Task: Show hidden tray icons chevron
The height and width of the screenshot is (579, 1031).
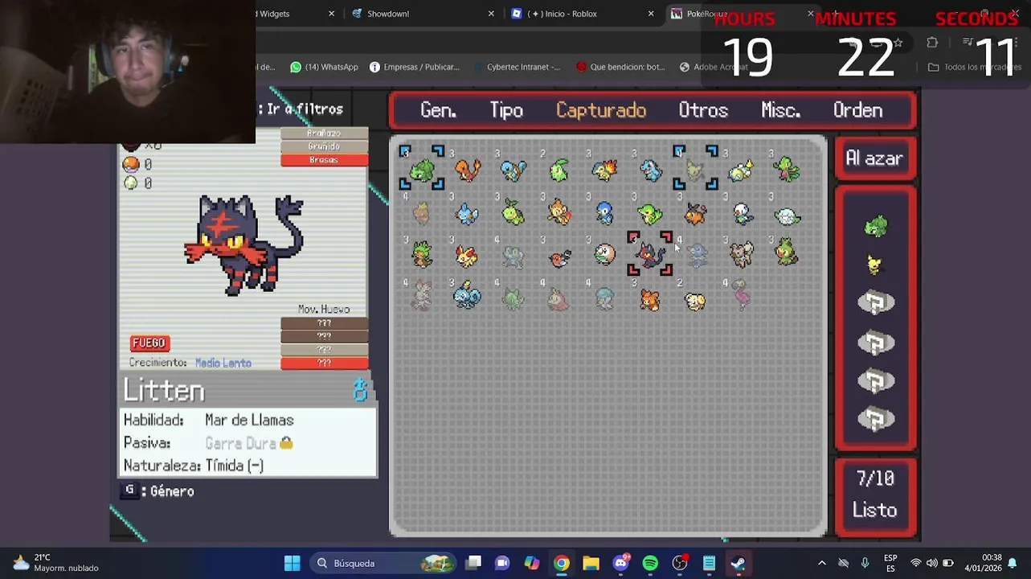Action: [821, 563]
